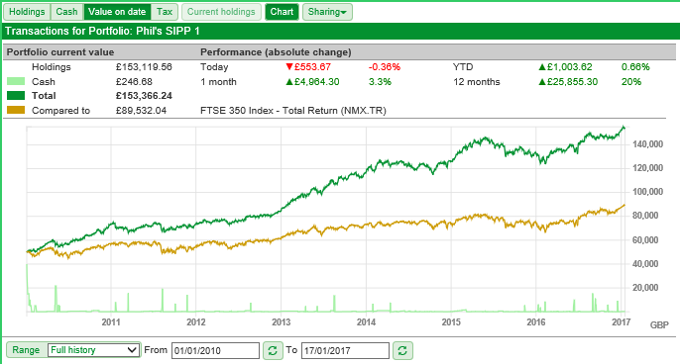
Task: Click the 12 months green up-arrow indicator
Action: coord(542,82)
